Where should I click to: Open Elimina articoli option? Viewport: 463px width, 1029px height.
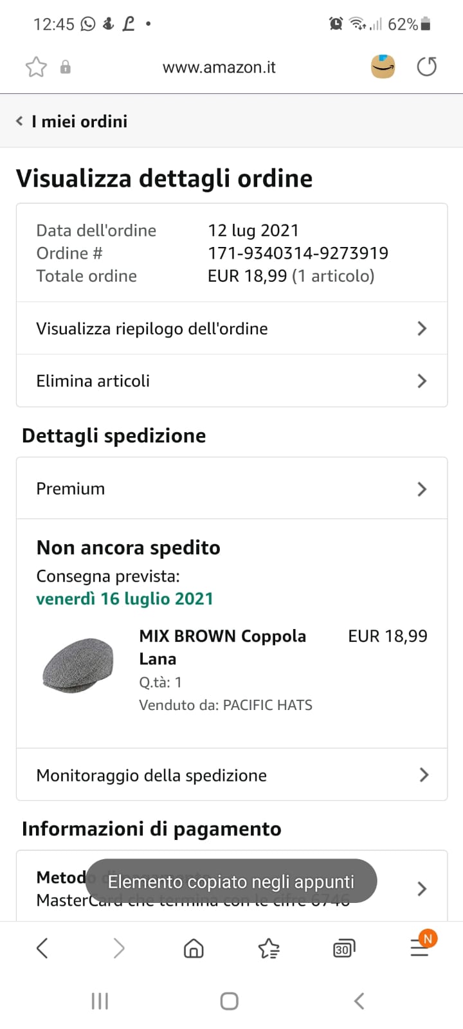point(232,381)
